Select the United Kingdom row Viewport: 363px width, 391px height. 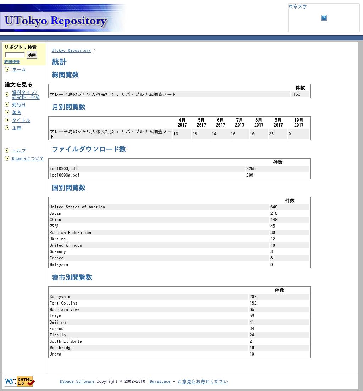tap(179, 245)
